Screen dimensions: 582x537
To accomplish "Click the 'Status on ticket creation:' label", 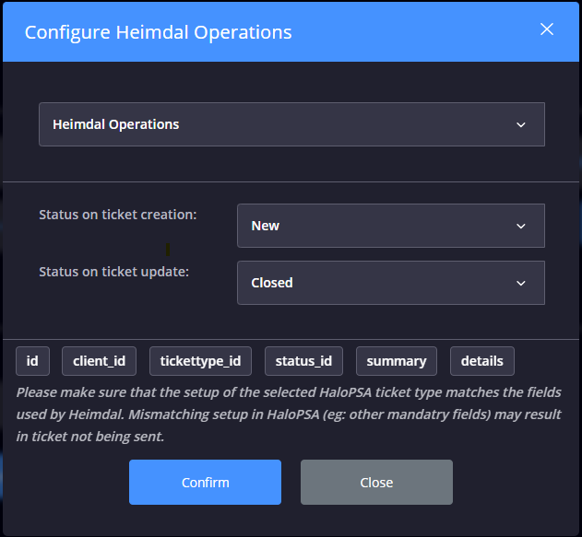I will click(x=118, y=215).
